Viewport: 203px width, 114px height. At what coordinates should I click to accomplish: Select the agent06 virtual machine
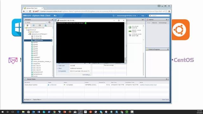[x=35, y=53]
